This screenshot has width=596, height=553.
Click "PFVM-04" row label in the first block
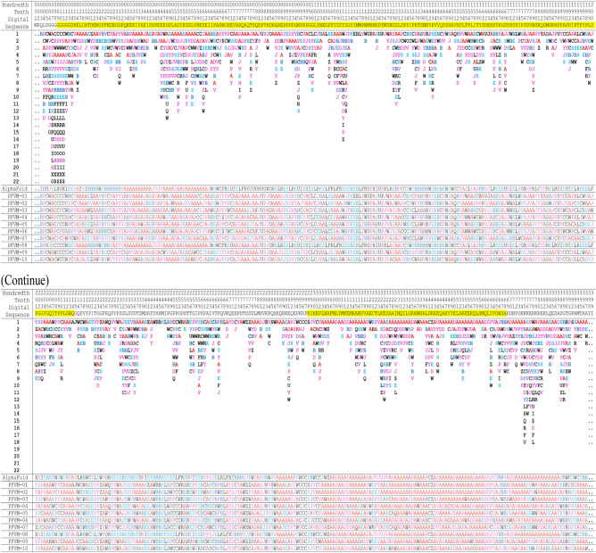(18, 217)
